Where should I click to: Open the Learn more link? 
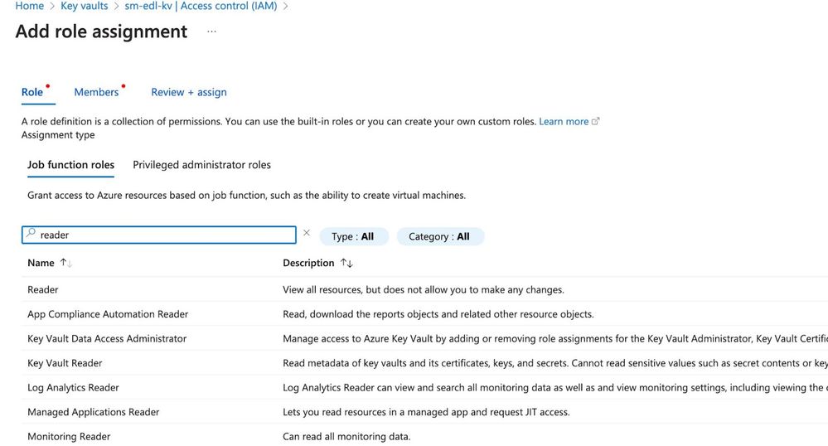point(564,121)
